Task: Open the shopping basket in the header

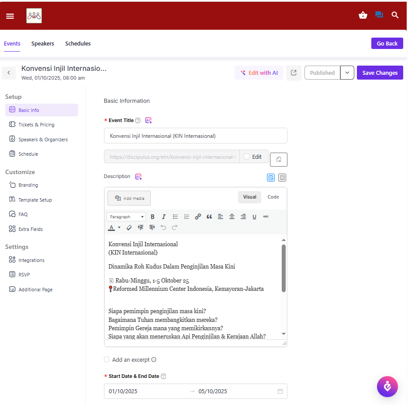Action: coord(363,15)
